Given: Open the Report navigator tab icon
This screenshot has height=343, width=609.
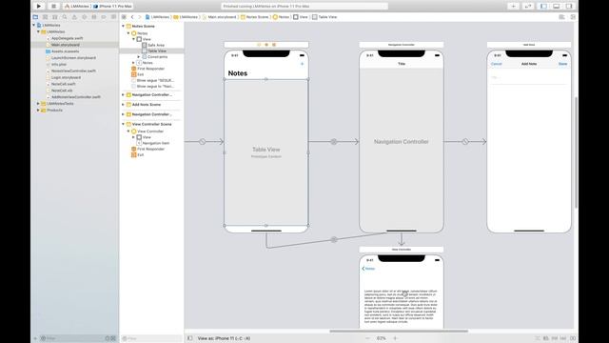Looking at the screenshot, I should click(113, 17).
